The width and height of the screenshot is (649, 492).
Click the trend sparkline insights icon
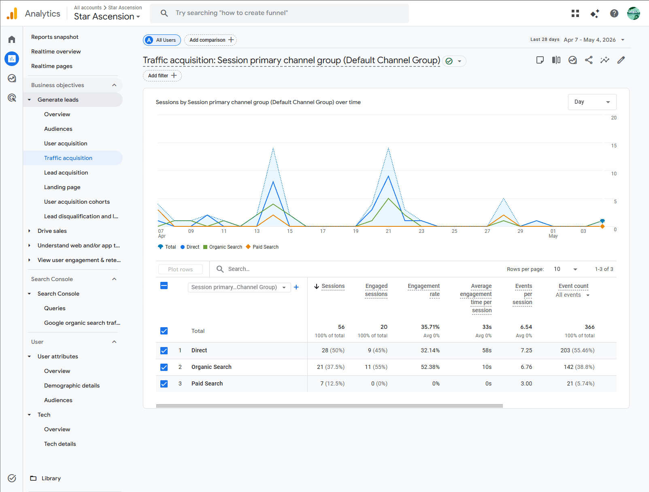(x=605, y=60)
